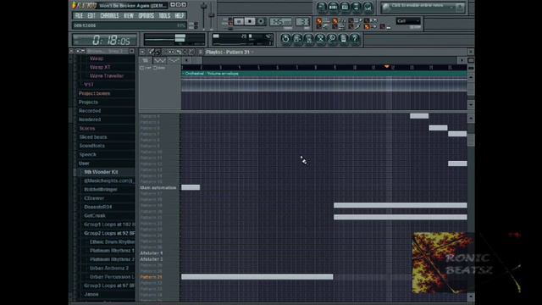The height and width of the screenshot is (305, 542).
Task: Expand the VST folder in browser
Action: [x=89, y=85]
